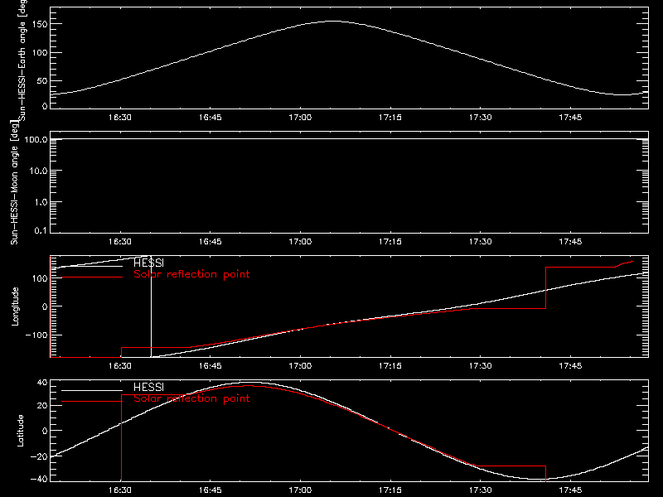Click 17:45 time label under Earth angle plot
Screen dimensions: 663x497
coord(570,118)
